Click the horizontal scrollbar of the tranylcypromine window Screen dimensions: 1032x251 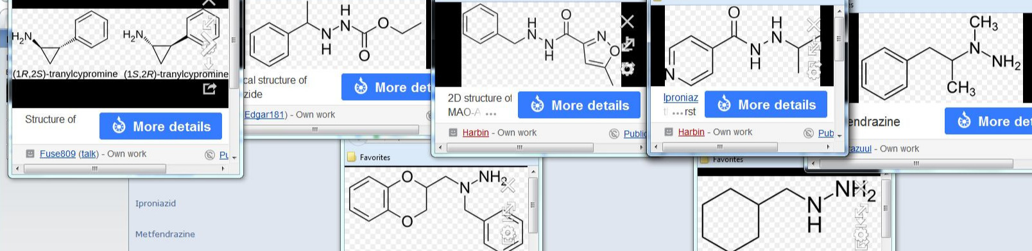pos(94,169)
